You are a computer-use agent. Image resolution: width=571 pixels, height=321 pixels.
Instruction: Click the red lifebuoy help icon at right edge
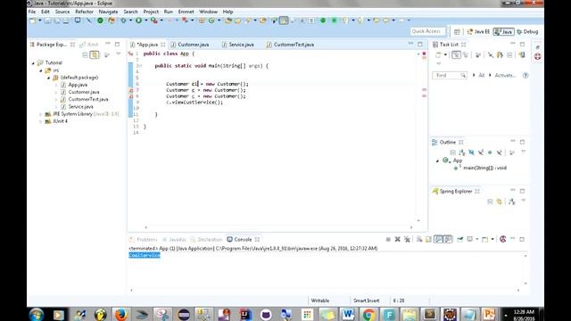click(537, 56)
